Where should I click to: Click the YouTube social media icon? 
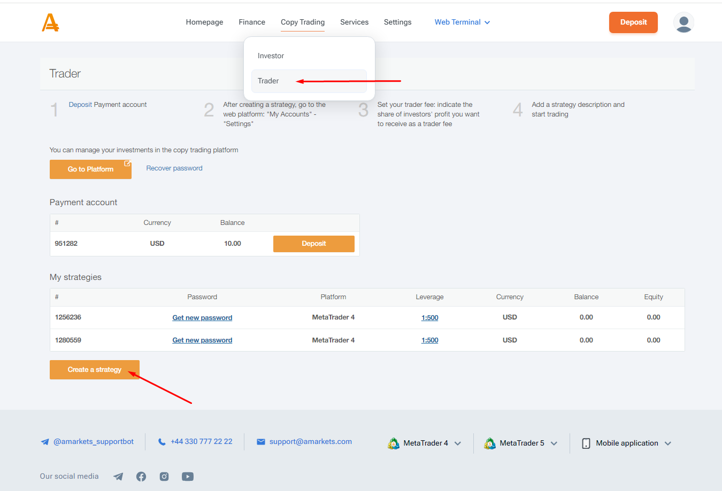[x=187, y=477]
